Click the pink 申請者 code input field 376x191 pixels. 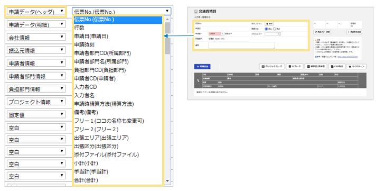(215, 34)
